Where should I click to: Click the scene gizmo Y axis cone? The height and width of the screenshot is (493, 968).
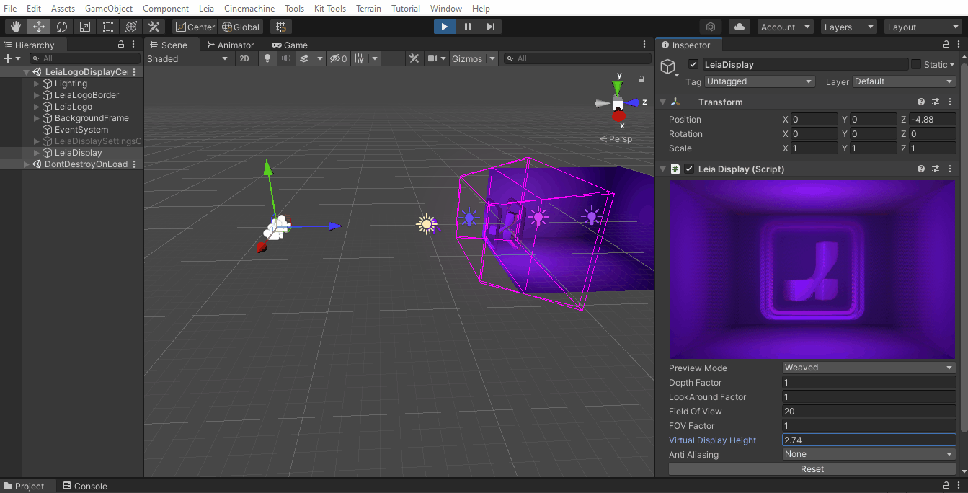pyautogui.click(x=617, y=87)
